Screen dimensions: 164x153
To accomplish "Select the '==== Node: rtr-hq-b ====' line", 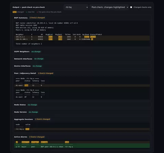I will pos(27,90).
